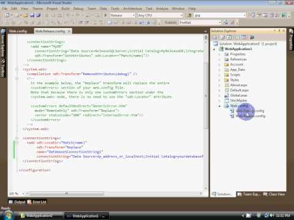Open the Properties auto-hidden side tab
Viewport: 294px width, 220px height.
tap(291, 40)
